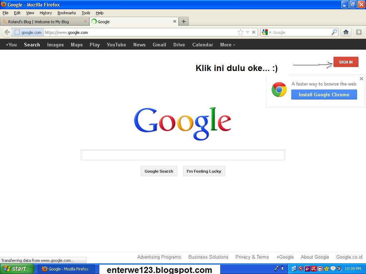Open Advertising Programs footer link
Image resolution: width=366 pixels, height=274 pixels.
point(159,257)
